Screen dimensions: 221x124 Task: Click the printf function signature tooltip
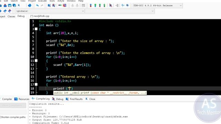click(100, 93)
